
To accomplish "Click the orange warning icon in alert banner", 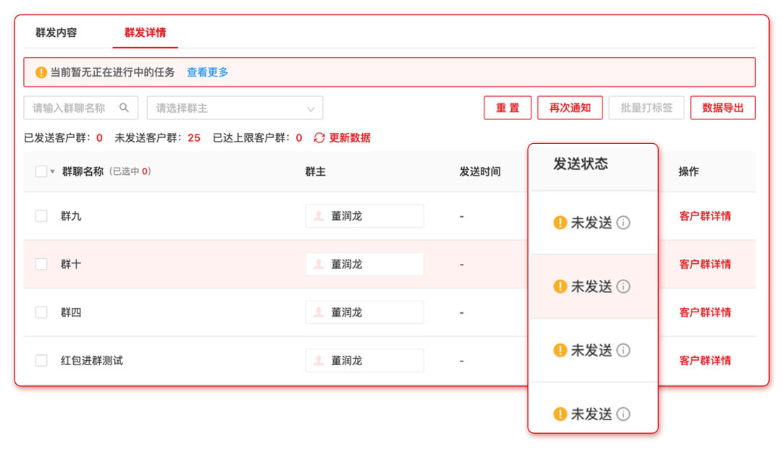I will coord(41,72).
